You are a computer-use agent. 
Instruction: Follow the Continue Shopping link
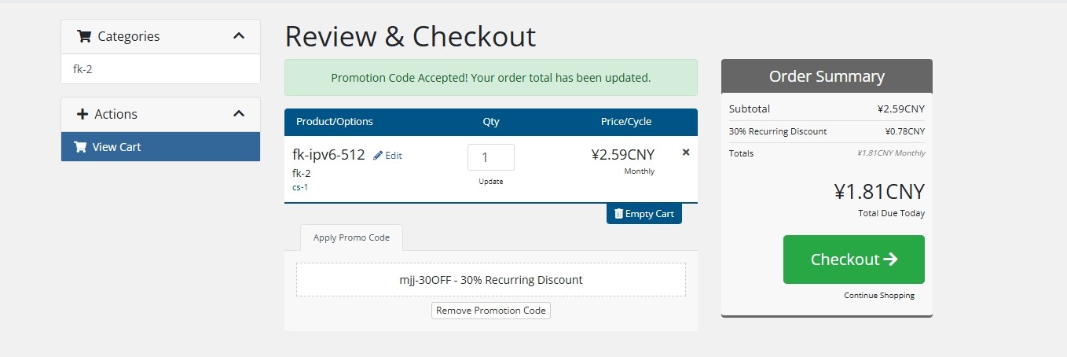(x=879, y=296)
